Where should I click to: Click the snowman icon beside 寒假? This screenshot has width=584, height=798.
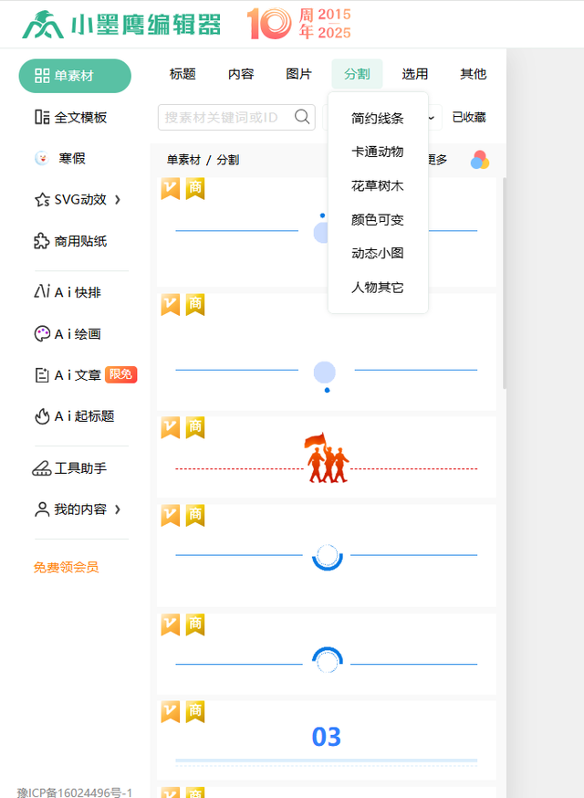click(42, 158)
